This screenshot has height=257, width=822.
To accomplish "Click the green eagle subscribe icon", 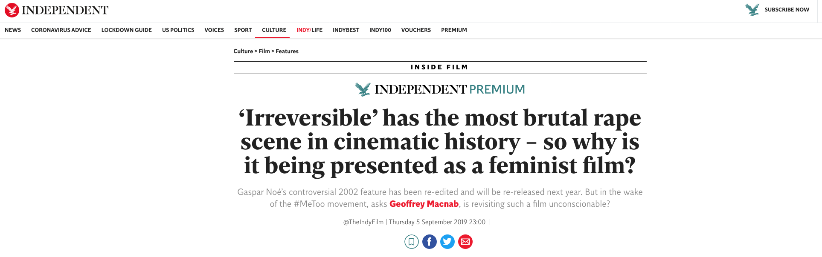I will 752,9.
